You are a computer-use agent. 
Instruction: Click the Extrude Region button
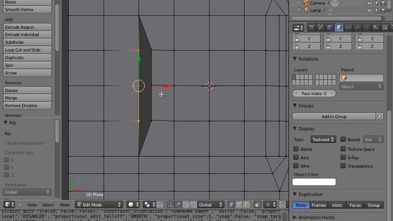[x=27, y=27]
